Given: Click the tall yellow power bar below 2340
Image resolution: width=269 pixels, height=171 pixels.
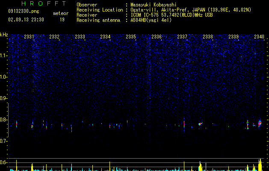Looking at the screenshot, I should point(260,165).
